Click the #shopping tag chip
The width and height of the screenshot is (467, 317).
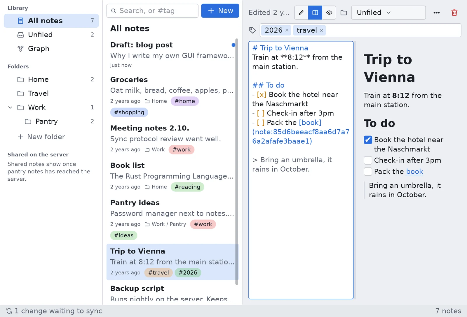tap(129, 112)
